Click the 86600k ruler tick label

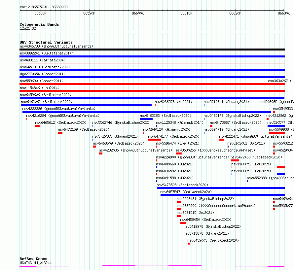[138, 13]
